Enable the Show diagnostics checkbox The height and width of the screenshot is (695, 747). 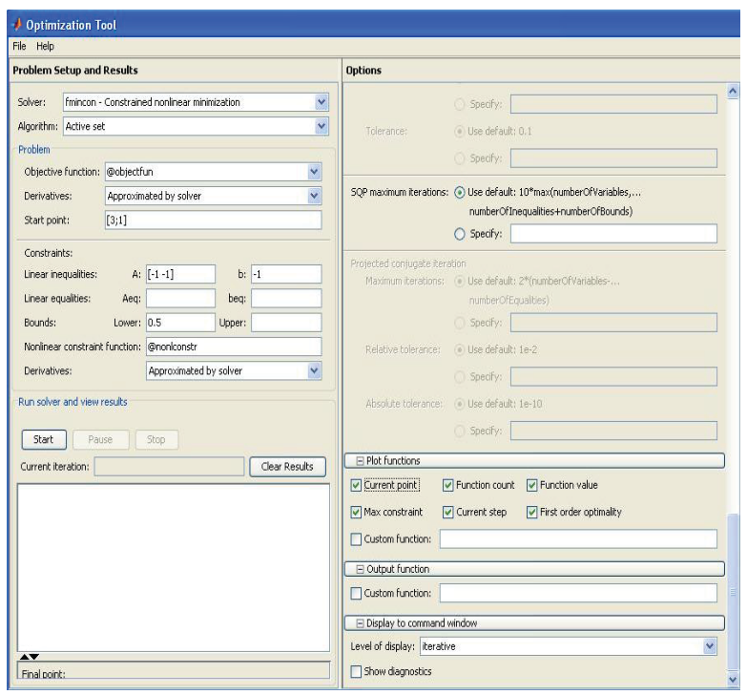[356, 672]
